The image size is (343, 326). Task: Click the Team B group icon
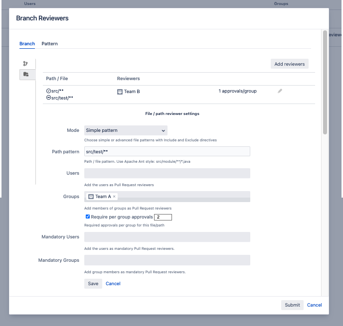pyautogui.click(x=120, y=92)
